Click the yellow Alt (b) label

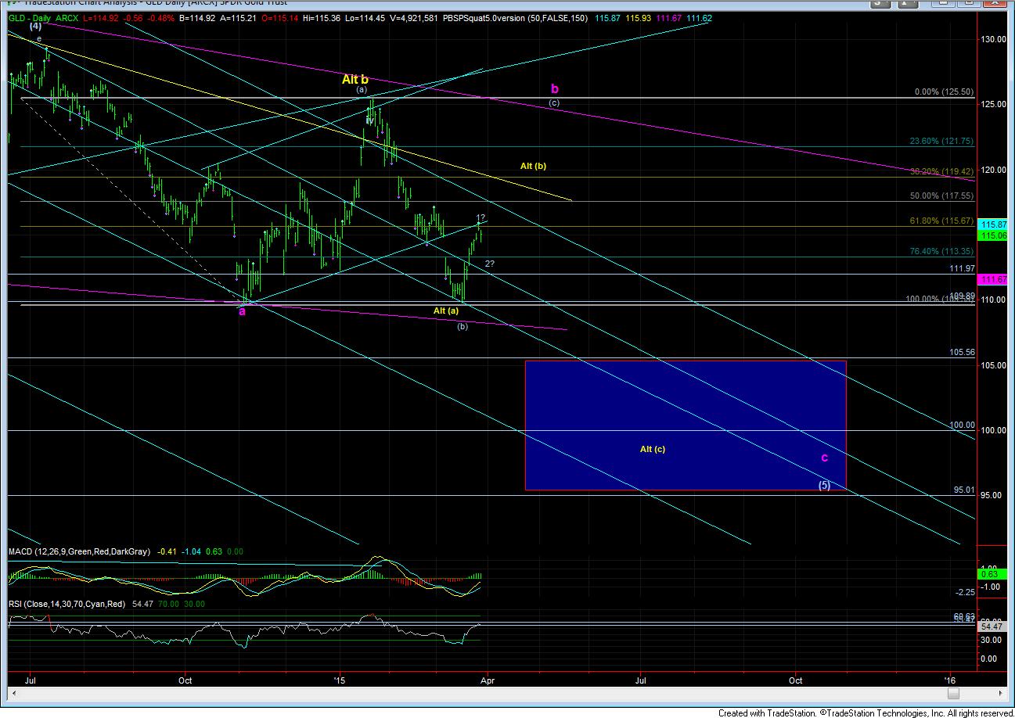click(533, 166)
